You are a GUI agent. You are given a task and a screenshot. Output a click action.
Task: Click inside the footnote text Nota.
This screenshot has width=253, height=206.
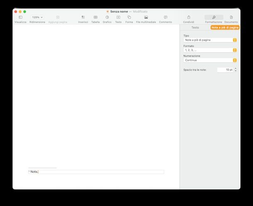coord(34,172)
